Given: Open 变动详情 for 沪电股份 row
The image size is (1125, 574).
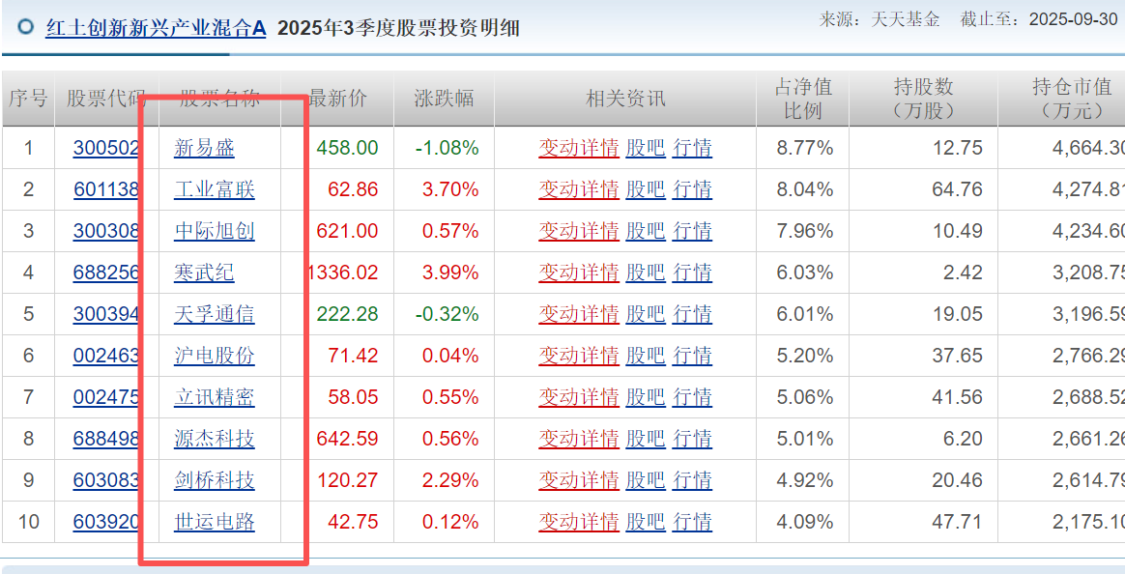Looking at the screenshot, I should (579, 356).
